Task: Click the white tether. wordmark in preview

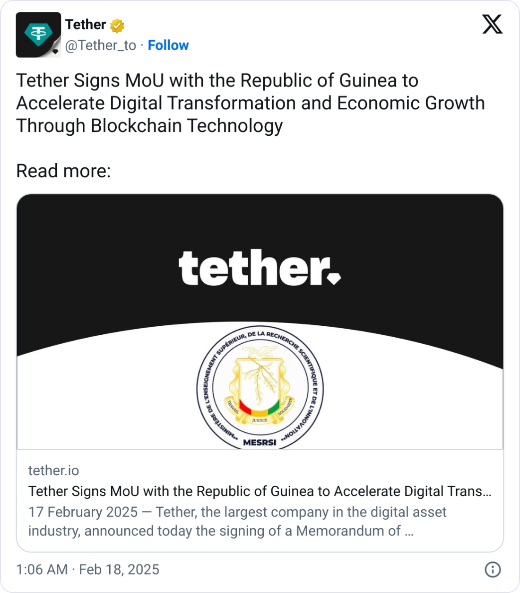Action: tap(253, 268)
